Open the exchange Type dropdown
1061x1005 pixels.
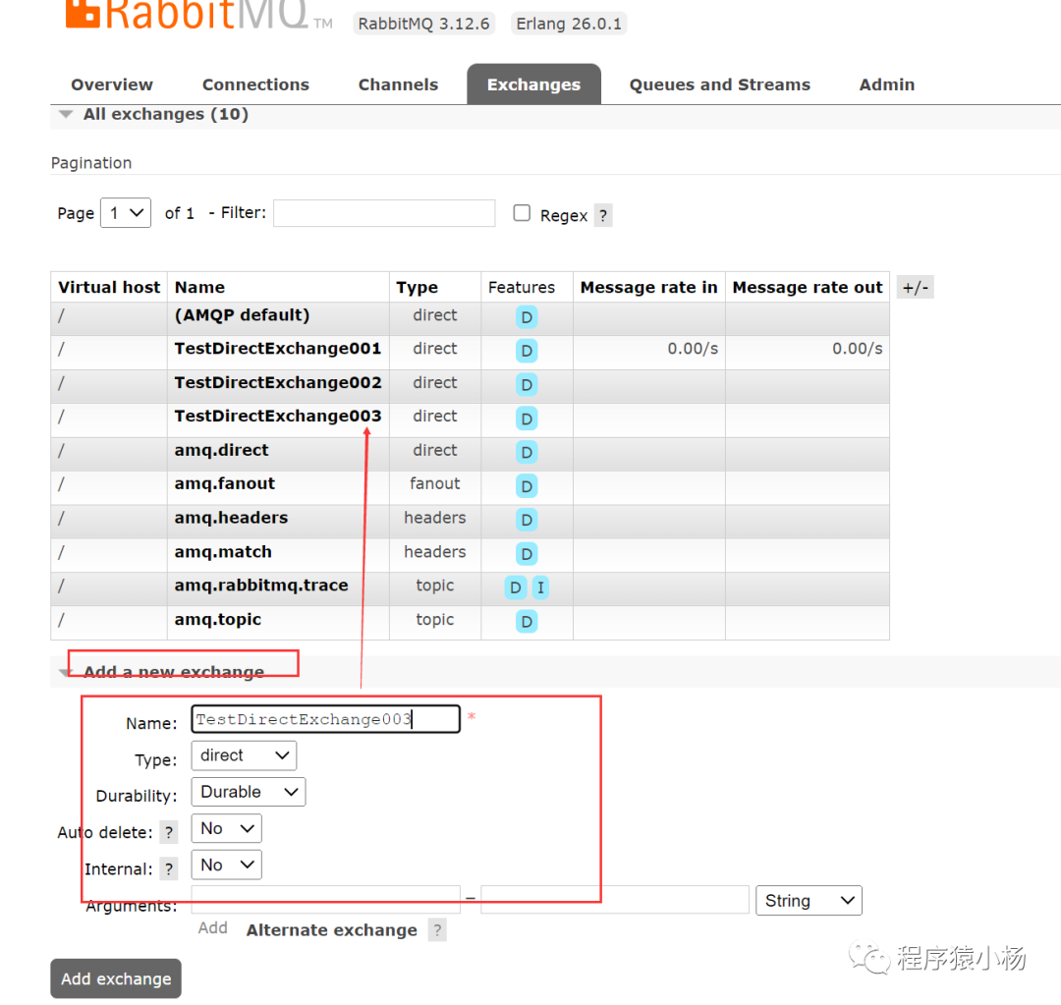point(243,755)
